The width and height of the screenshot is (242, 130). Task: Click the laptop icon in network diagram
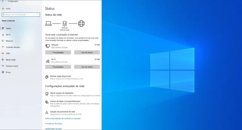48,23
